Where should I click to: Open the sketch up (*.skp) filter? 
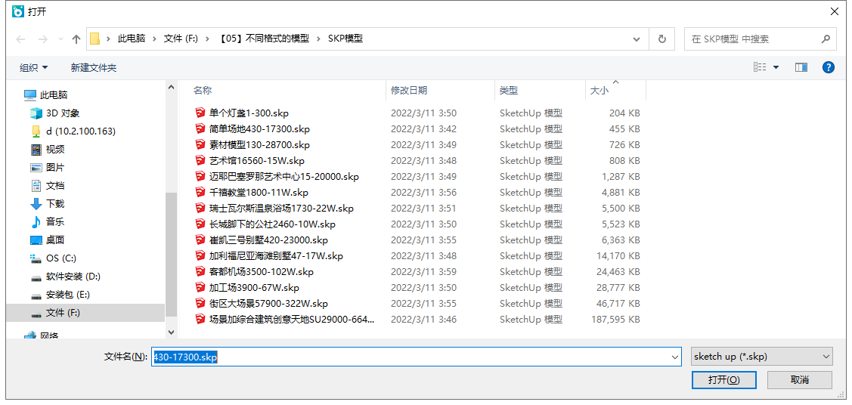(x=762, y=357)
